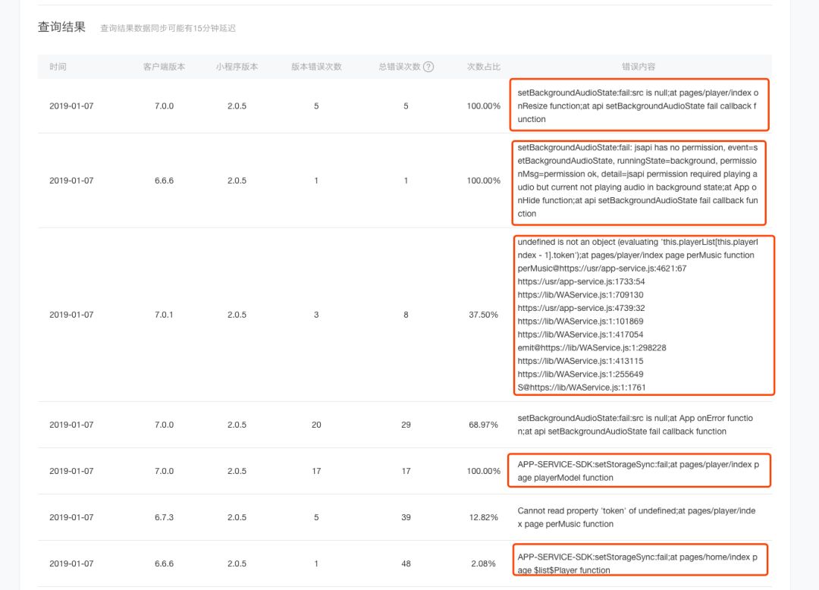This screenshot has width=819, height=590.
Task: Select the emit@https://lib/WAService.js:1:298228 stack line
Action: [x=591, y=348]
